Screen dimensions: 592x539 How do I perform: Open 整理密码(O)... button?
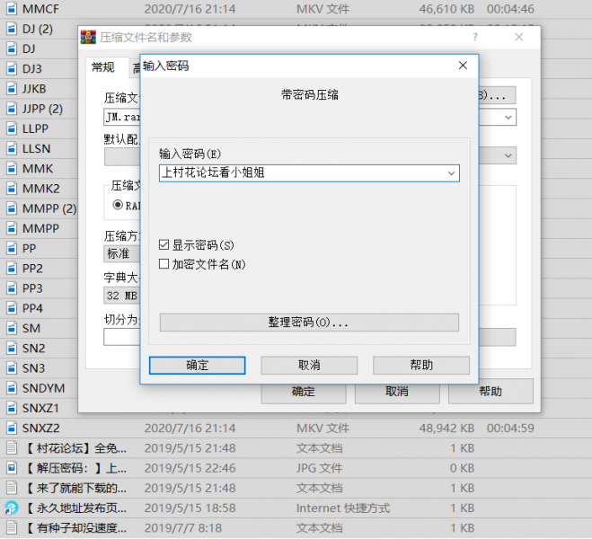click(x=309, y=323)
